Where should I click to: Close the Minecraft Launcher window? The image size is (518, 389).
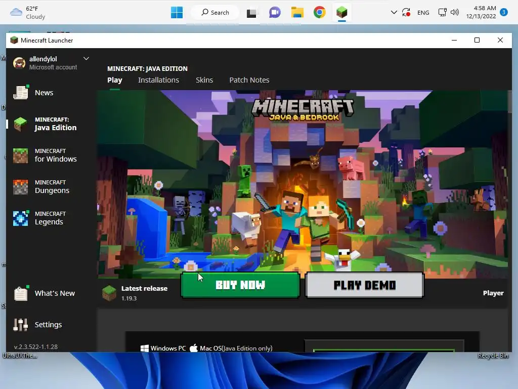[x=500, y=40]
